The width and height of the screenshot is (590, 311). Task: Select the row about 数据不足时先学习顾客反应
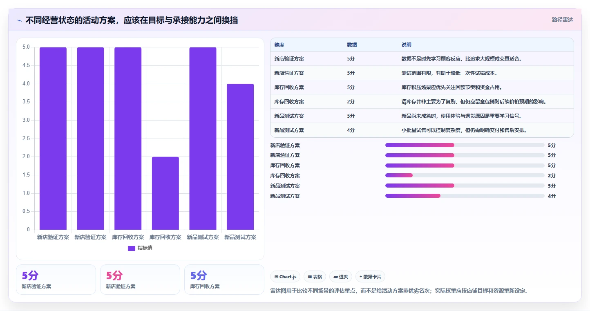(x=422, y=59)
